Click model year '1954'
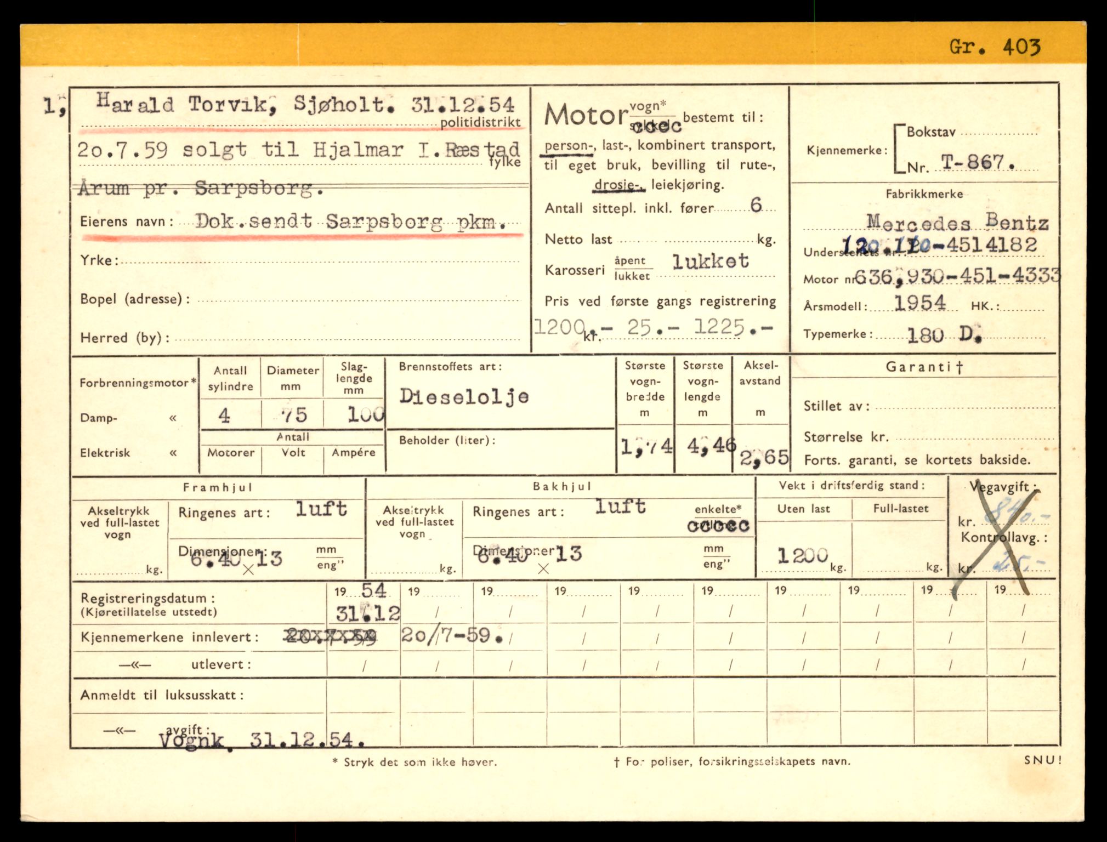Image resolution: width=1107 pixels, height=842 pixels. [920, 303]
